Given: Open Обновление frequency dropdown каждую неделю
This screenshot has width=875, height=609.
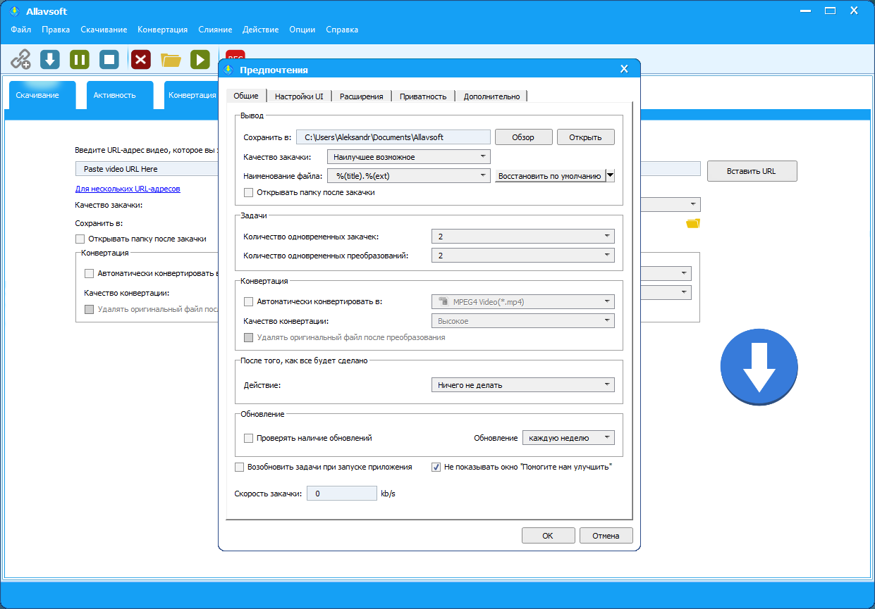Looking at the screenshot, I should (x=568, y=438).
